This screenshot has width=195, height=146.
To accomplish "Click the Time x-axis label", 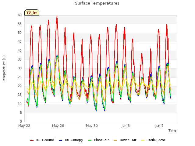I will coord(172,130).
